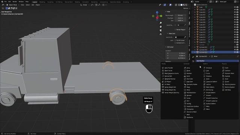240x135 pixels.
Task: Hide Cube.005 using its eye icon
Action: click(x=235, y=20)
